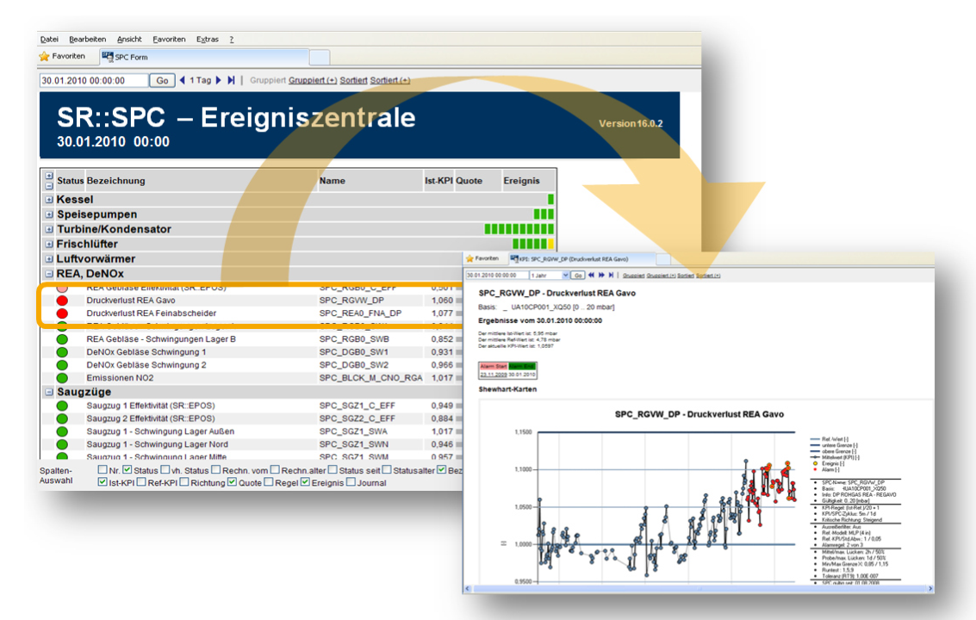976x620 pixels.
Task: Enable the Ref-KPI column checkbox
Action: [141, 482]
